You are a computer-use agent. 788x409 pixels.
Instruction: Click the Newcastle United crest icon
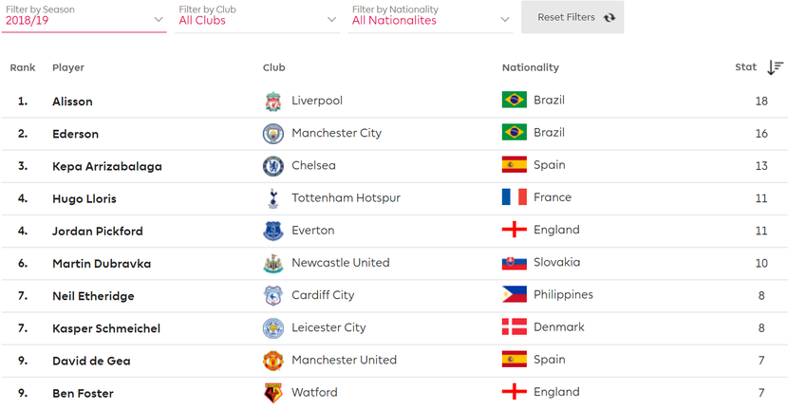(273, 264)
